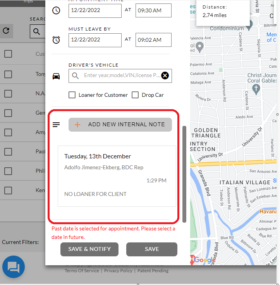Open the chat support bubble
This screenshot has height=285, width=280.
click(14, 267)
